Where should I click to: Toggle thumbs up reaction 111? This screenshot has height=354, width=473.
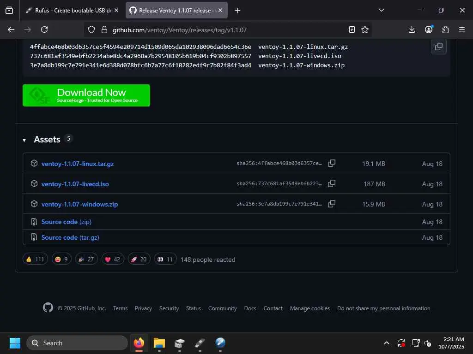pos(35,259)
